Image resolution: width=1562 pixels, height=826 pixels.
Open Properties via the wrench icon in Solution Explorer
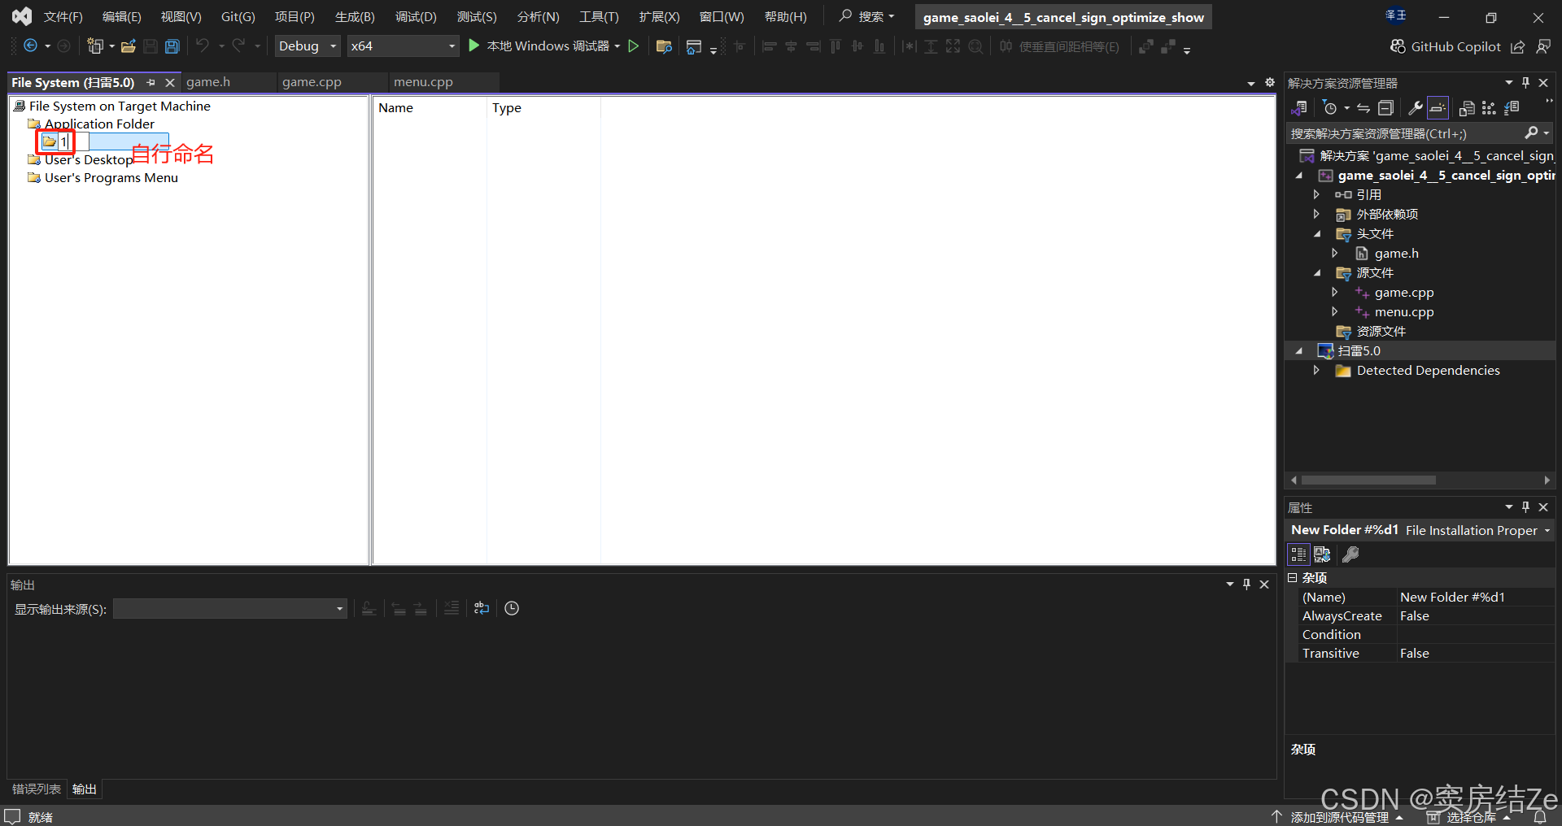[1416, 107]
